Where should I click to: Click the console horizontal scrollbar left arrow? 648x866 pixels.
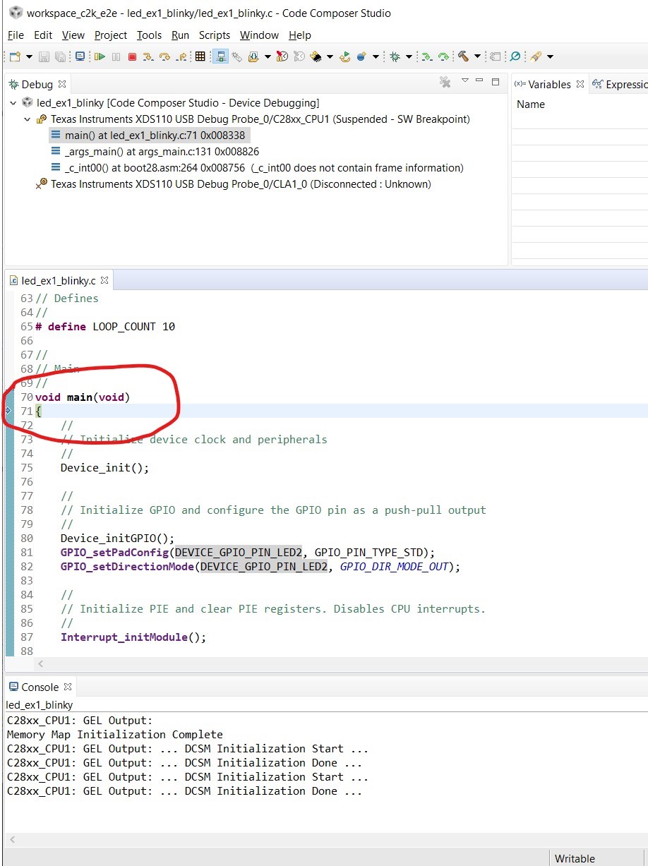pyautogui.click(x=12, y=839)
